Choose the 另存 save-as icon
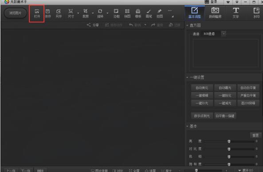263x172 pixels. click(x=59, y=13)
